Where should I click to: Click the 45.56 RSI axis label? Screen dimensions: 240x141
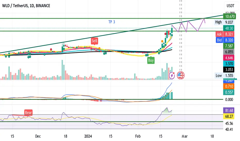tap(229, 123)
